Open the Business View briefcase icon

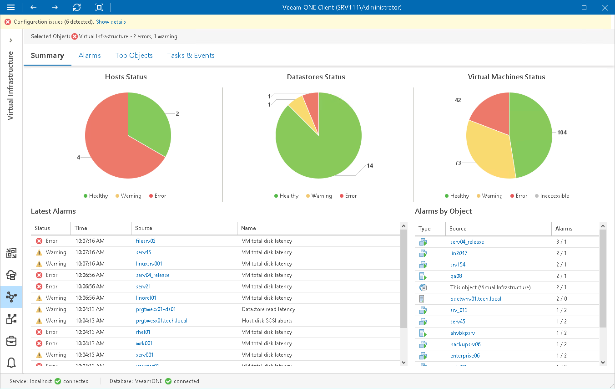(11, 341)
